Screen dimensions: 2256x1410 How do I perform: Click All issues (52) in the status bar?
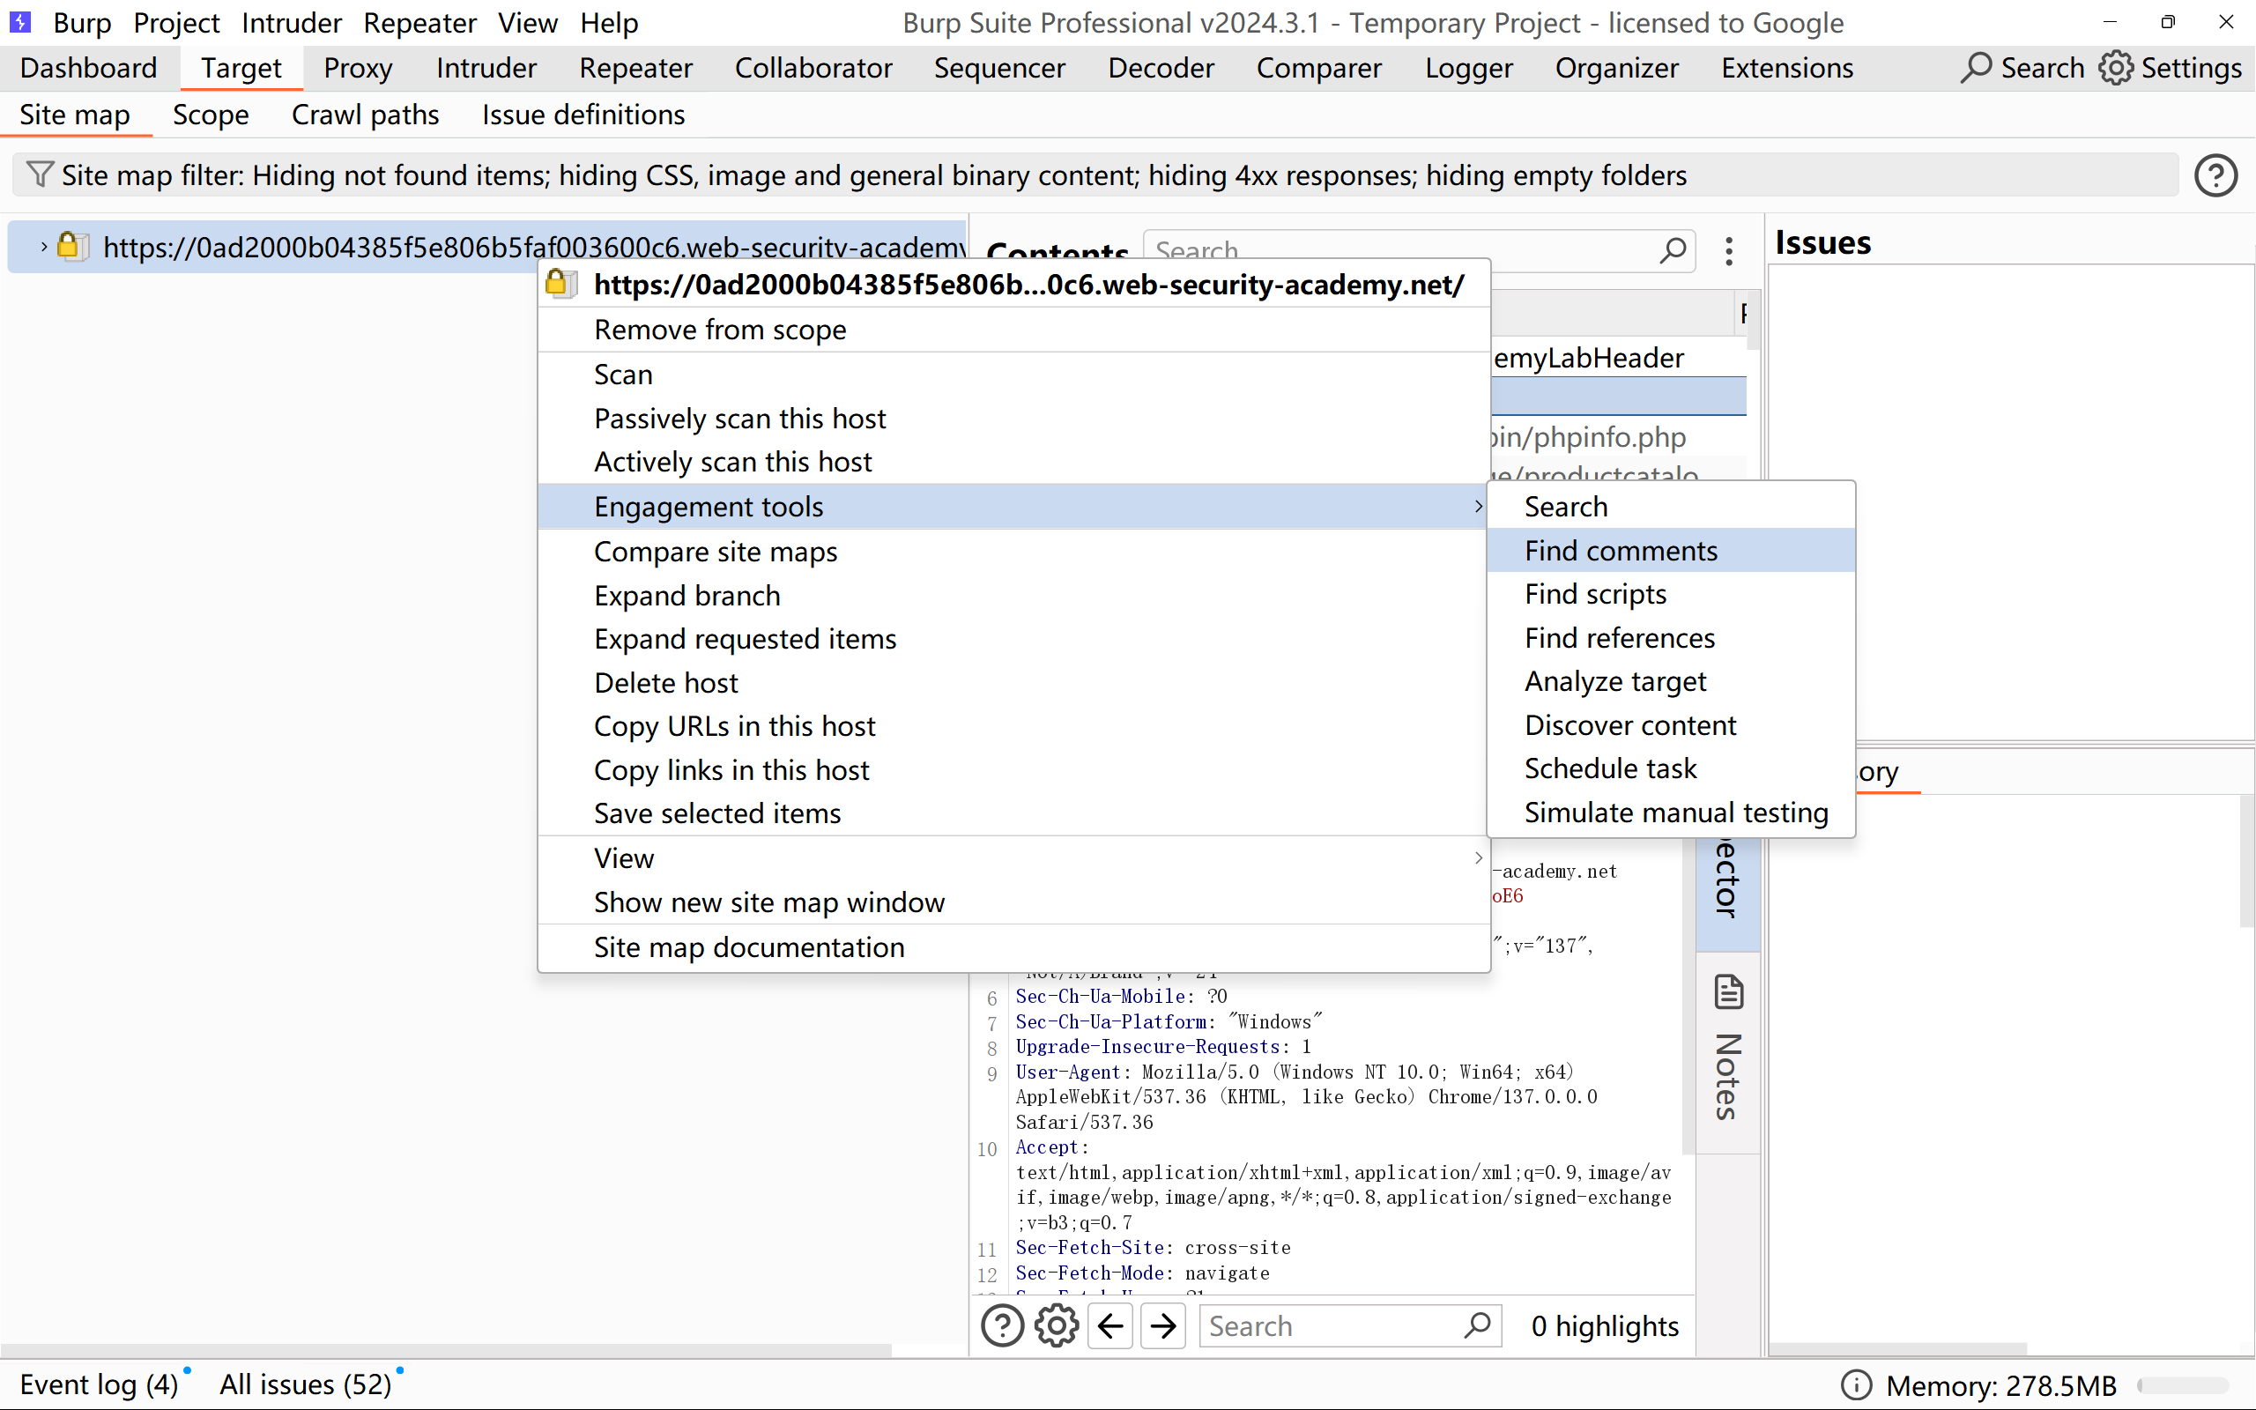305,1384
